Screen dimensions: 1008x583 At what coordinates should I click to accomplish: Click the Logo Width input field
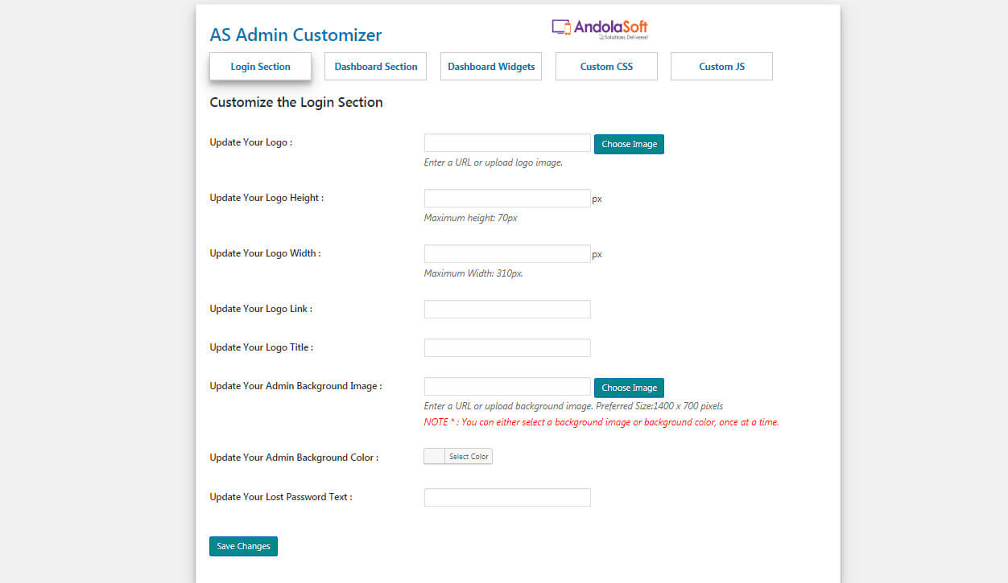pyautogui.click(x=507, y=254)
